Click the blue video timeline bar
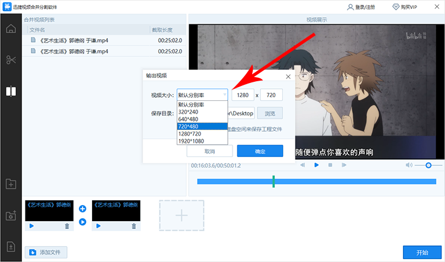Image resolution: width=445 pixels, height=262 pixels. click(x=316, y=181)
